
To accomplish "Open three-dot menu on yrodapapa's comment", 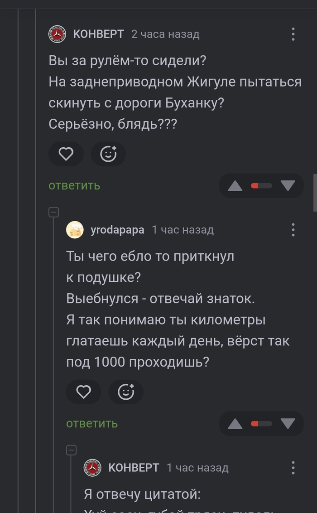I will (x=293, y=230).
